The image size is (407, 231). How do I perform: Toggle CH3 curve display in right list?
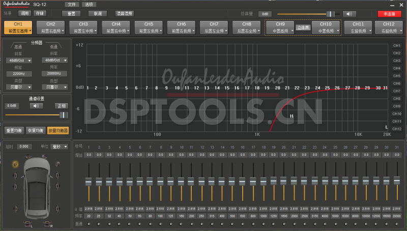pos(397,60)
